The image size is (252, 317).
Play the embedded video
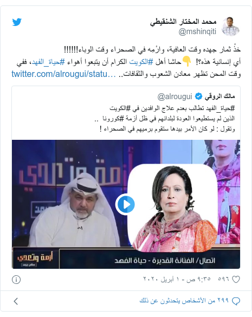[x=126, y=204]
